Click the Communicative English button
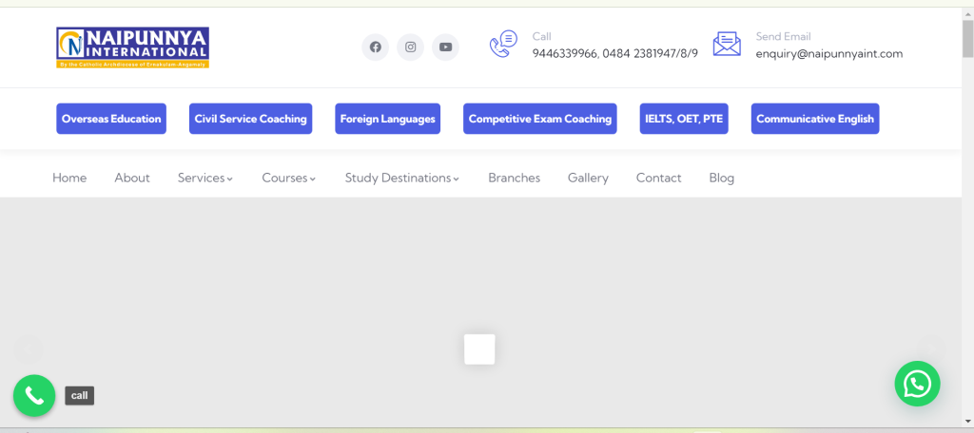Screen dimensions: 974x433 click(x=815, y=119)
